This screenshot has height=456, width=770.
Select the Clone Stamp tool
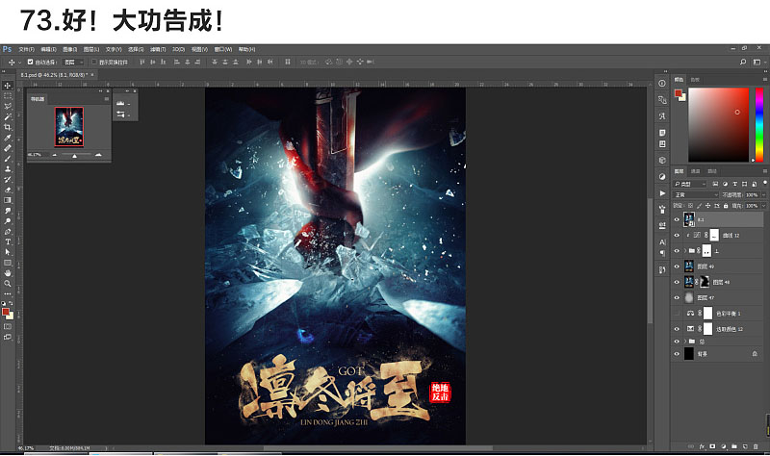pyautogui.click(x=8, y=169)
